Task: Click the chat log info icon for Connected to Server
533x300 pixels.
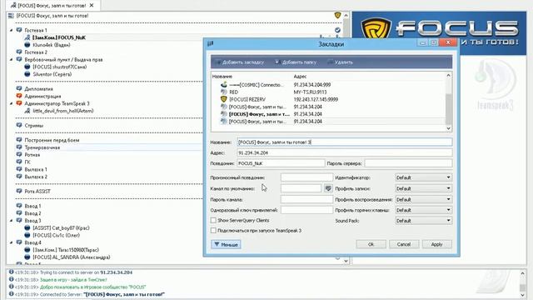Action: pos(11,294)
